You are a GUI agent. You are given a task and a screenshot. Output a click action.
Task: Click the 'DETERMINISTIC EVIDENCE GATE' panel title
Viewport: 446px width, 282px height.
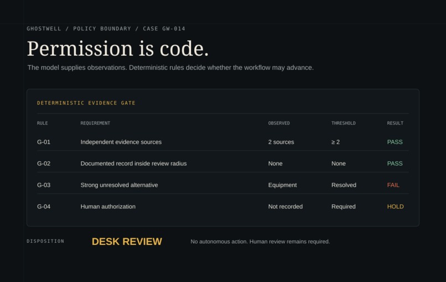pyautogui.click(x=86, y=103)
